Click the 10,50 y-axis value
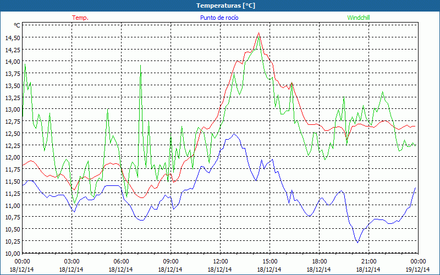 [x=12, y=229]
